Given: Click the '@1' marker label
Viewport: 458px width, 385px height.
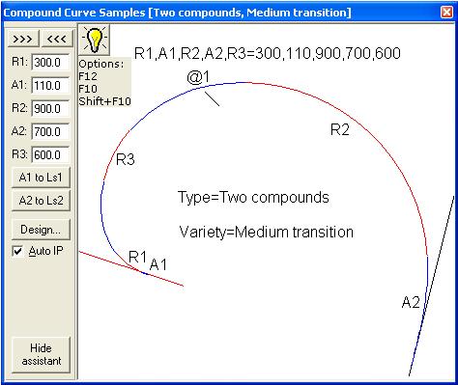Looking at the screenshot, I should pos(198,77).
